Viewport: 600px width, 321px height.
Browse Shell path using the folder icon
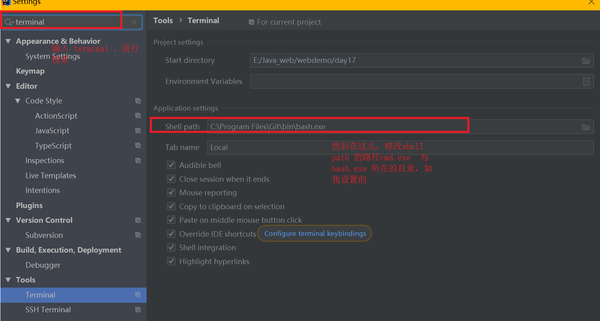(586, 127)
